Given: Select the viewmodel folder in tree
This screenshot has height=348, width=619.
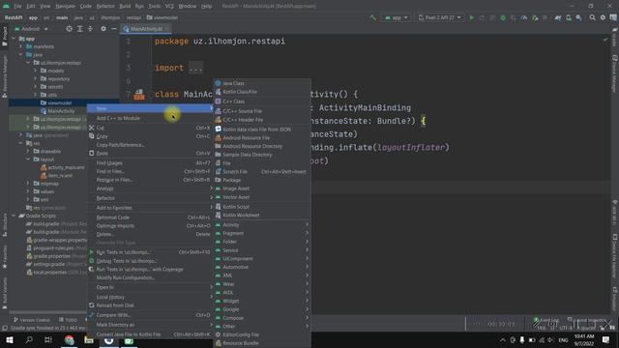Looking at the screenshot, I should point(60,102).
